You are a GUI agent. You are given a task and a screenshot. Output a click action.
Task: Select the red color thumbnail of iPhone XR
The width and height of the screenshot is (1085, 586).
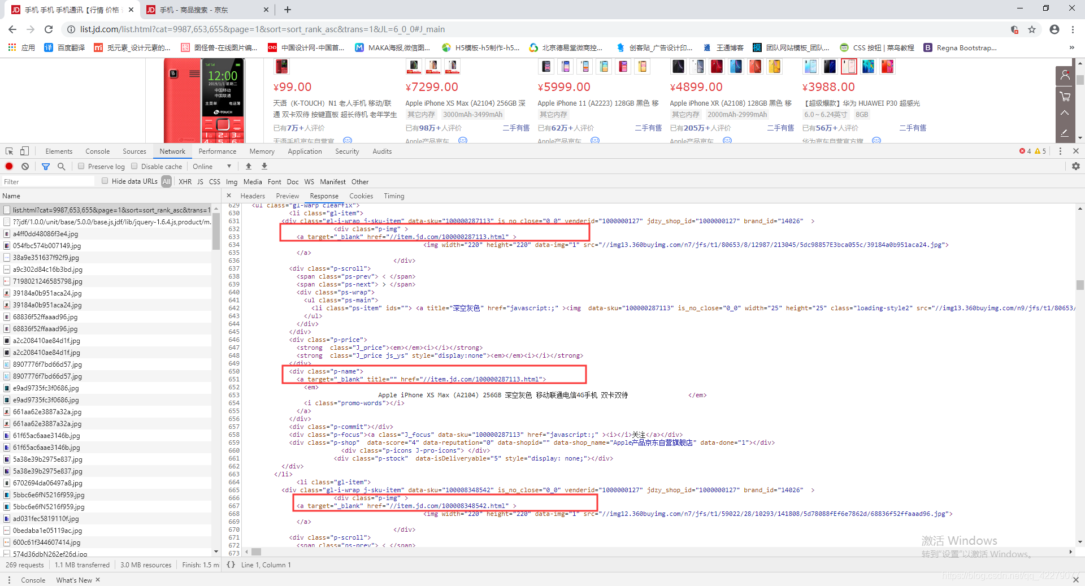[x=717, y=67]
